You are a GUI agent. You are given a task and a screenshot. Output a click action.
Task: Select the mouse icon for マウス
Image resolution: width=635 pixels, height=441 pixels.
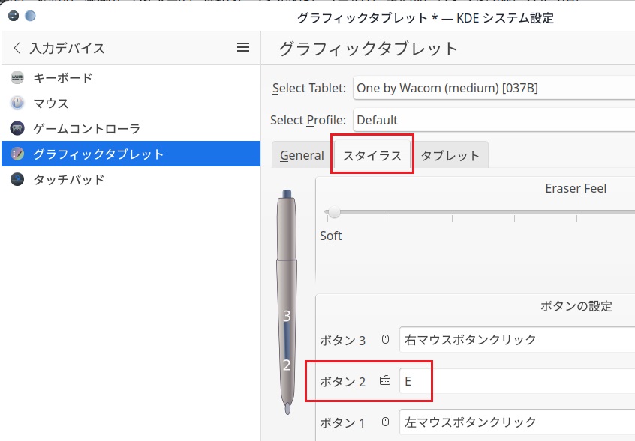pyautogui.click(x=17, y=103)
